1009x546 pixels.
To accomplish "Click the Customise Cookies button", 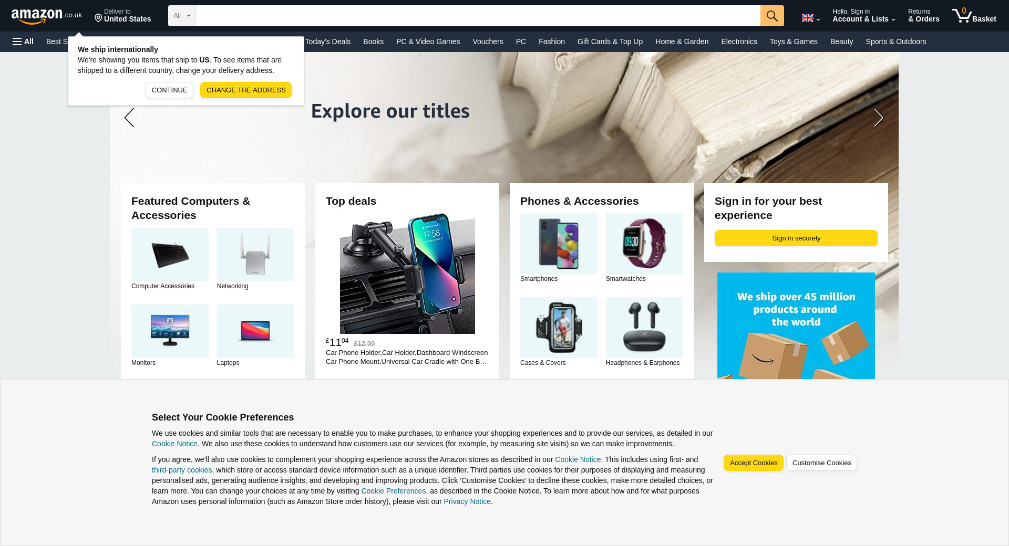I will (821, 463).
